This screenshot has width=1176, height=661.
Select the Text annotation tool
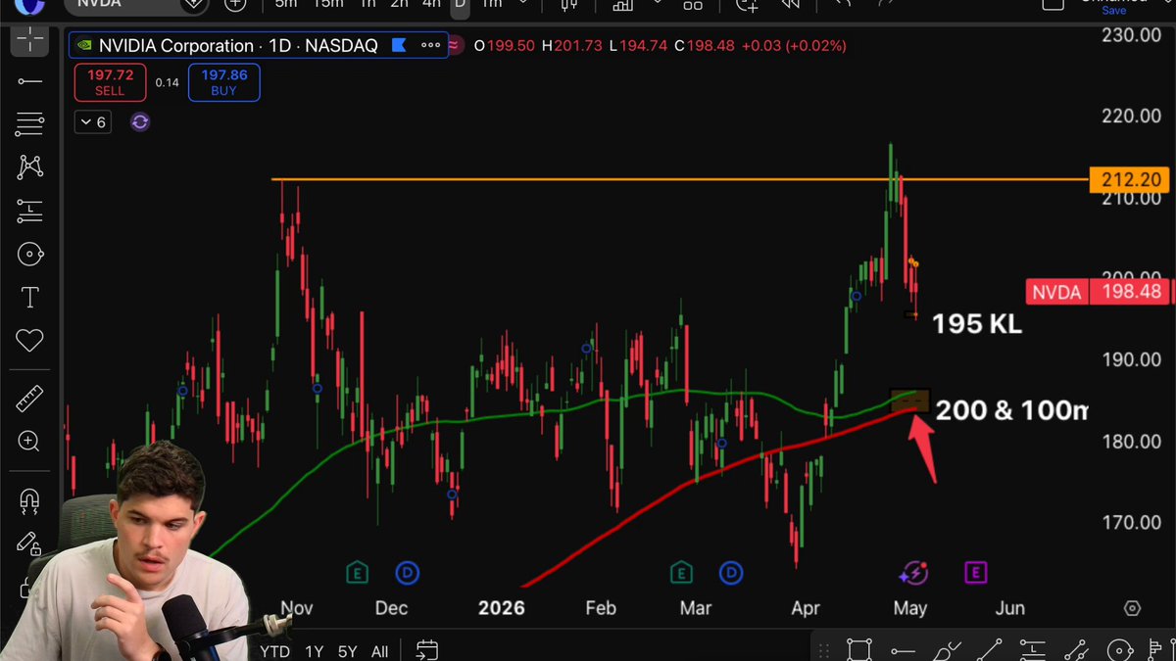point(29,297)
